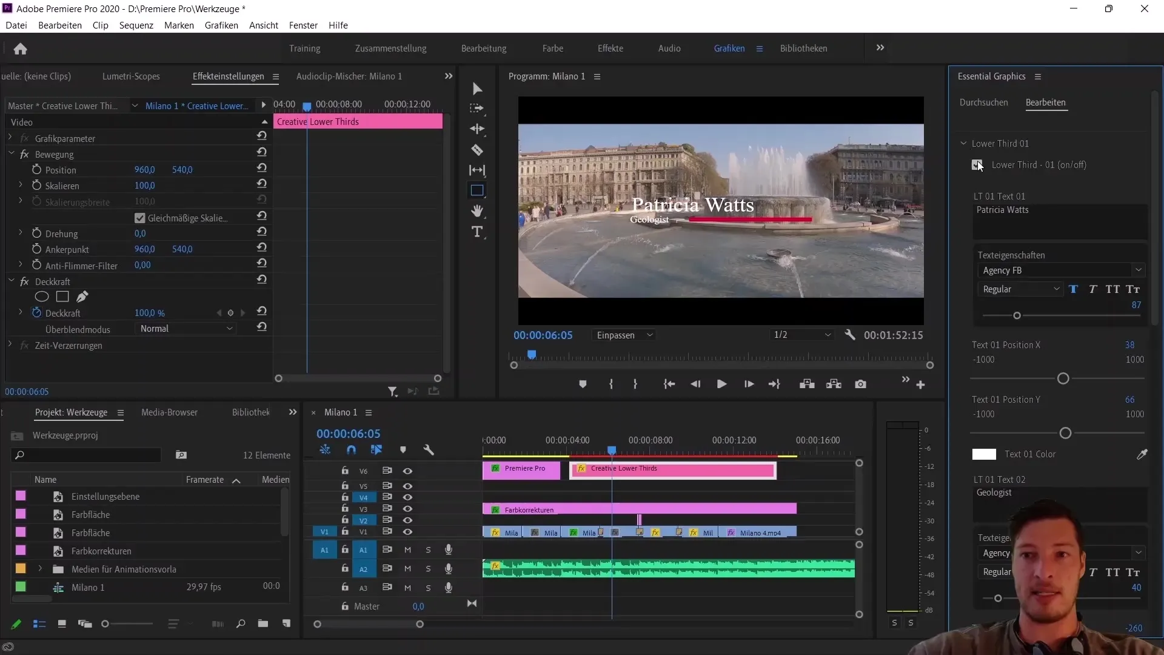Screen dimensions: 1164x655
Task: Open the 1/2 playback resolution dropdown
Action: [x=801, y=335]
